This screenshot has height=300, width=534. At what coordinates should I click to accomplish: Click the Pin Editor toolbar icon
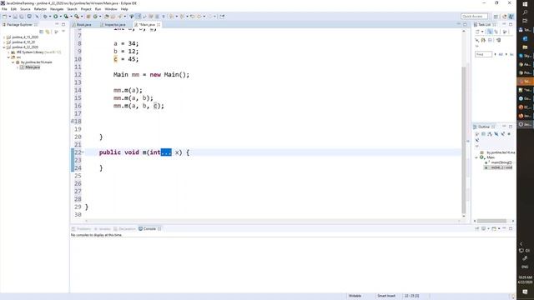coord(222,17)
